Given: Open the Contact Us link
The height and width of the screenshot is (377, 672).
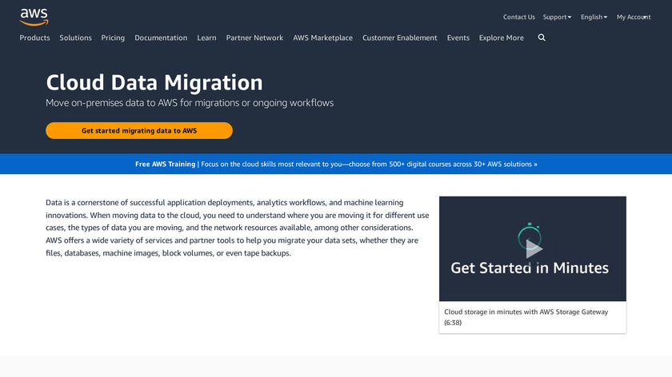Looking at the screenshot, I should [519, 17].
